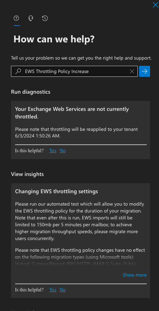Image resolution: width=159 pixels, height=311 pixels.
Task: Clear the search text with X icon
Action: (132, 71)
